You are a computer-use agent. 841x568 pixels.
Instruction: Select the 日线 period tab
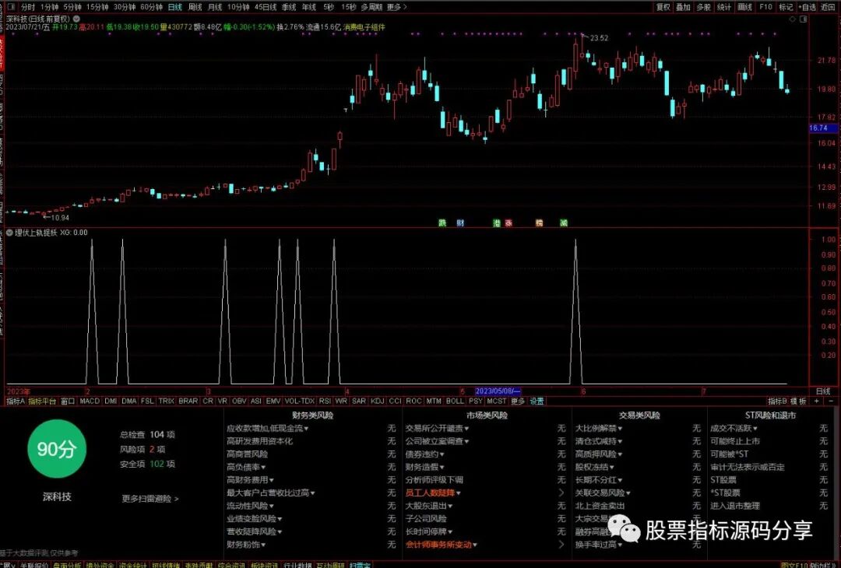175,7
